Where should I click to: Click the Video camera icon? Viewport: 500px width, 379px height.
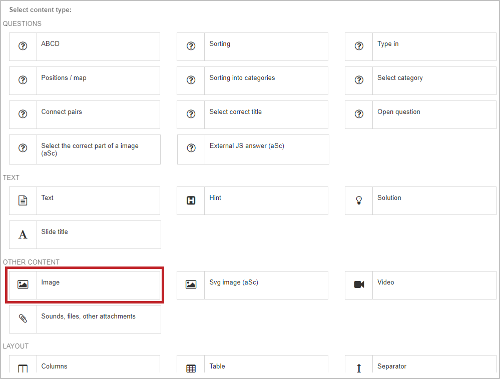pos(359,284)
